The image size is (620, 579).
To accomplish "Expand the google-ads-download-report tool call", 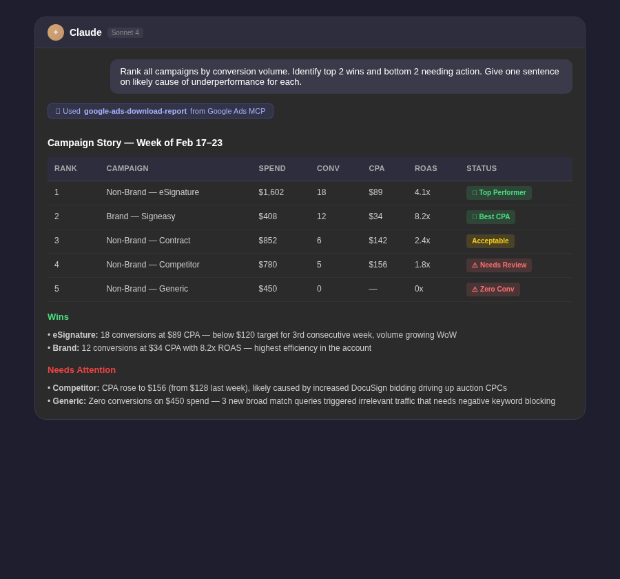I will (x=161, y=111).
